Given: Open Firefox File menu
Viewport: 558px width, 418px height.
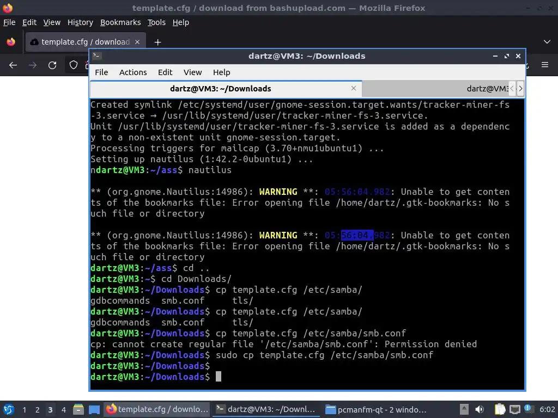Looking at the screenshot, I should coord(9,22).
